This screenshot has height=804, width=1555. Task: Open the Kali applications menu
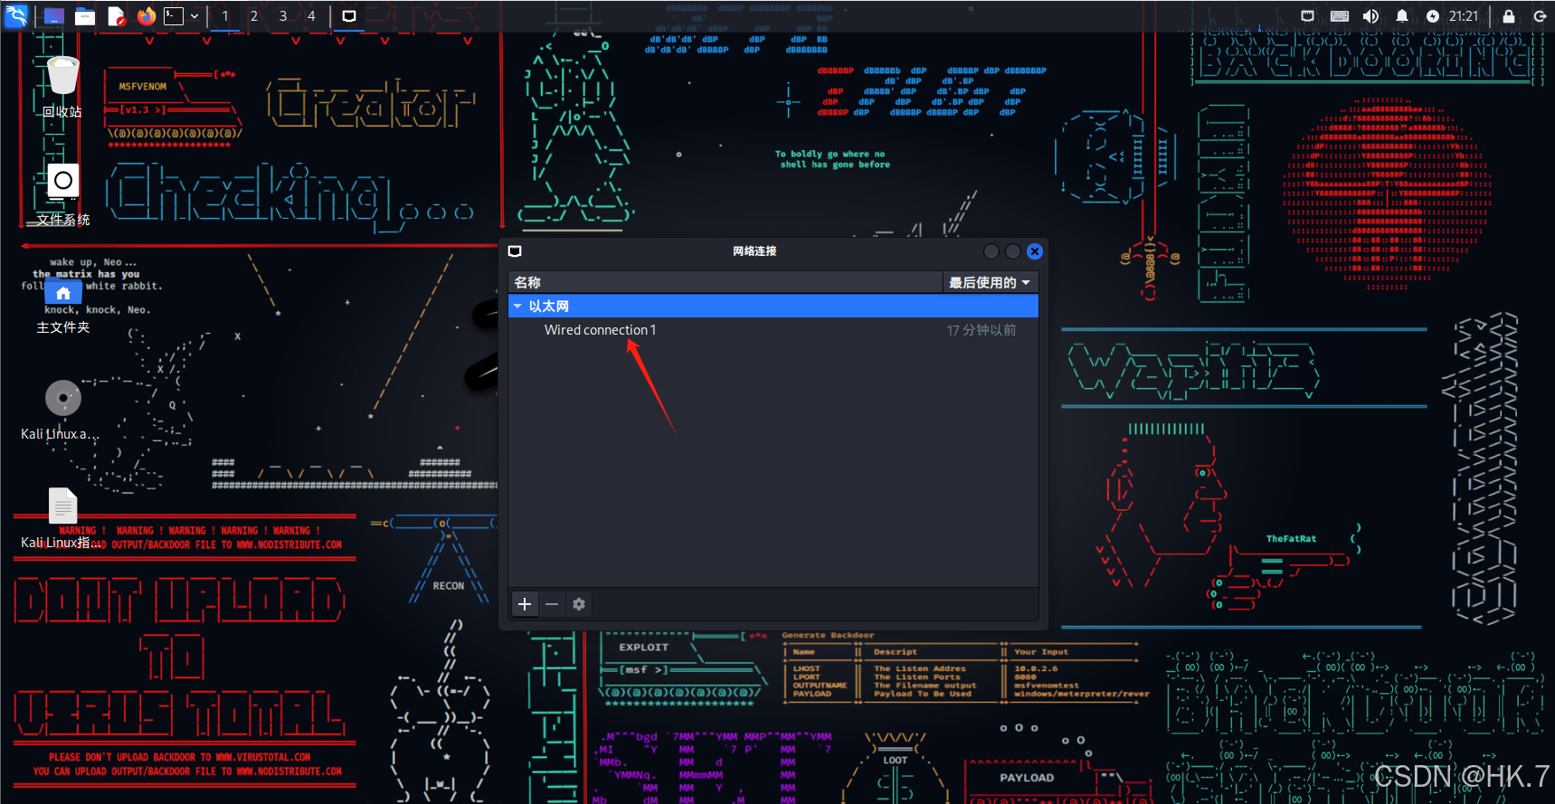(x=16, y=15)
